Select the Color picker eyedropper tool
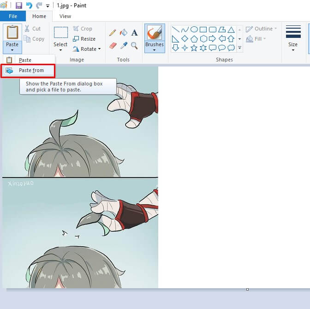The image size is (310, 309). coord(124,46)
